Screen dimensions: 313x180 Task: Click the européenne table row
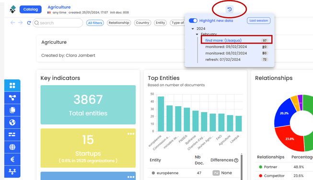[x=195, y=173]
